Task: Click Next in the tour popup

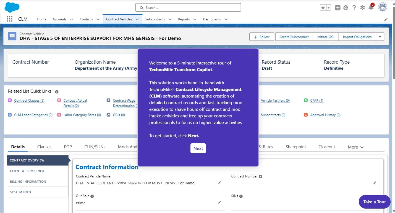Action: 198,148
